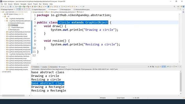Viewport: 185px width, 104px height.
Task: Toggle Mark Occurrences highlighted toolbar icon
Action: point(48,7)
